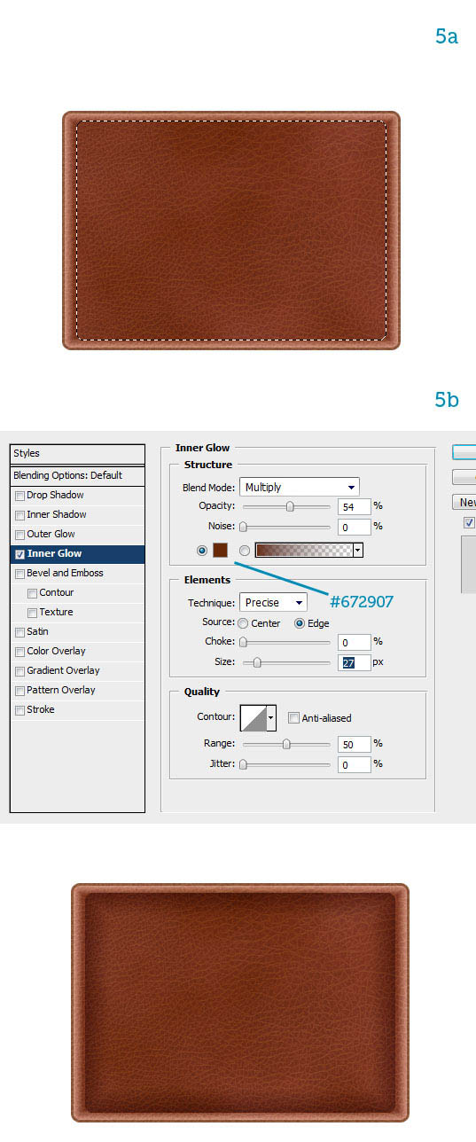
Task: Click the Range value field
Action: pos(354,744)
